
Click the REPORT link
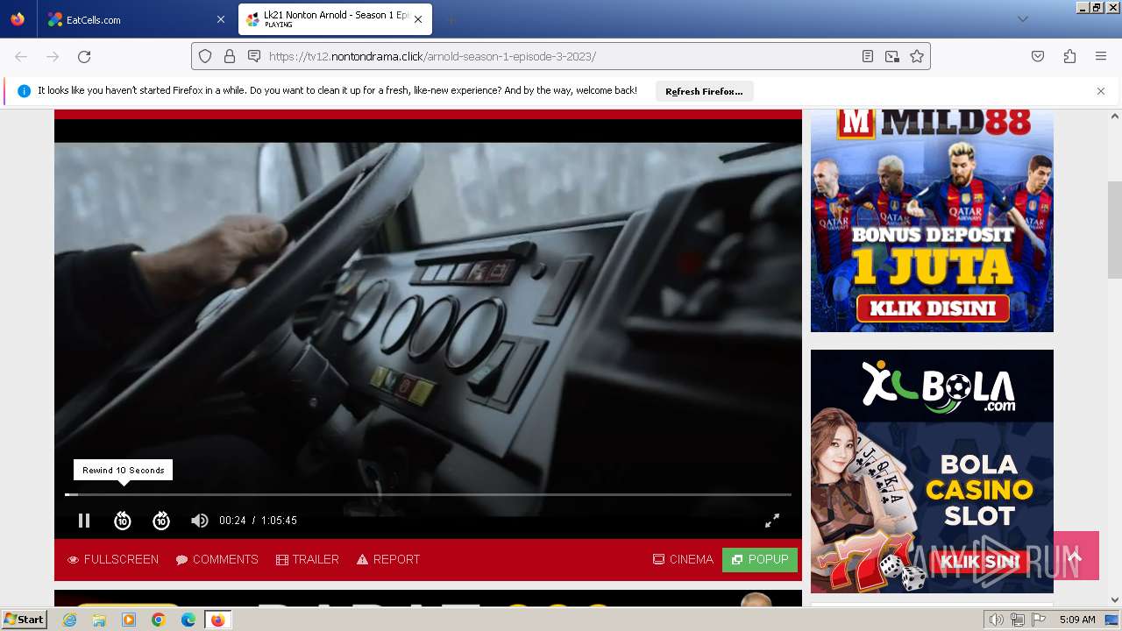(388, 559)
